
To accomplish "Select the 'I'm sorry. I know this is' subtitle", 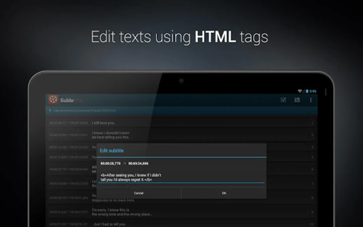I will pyautogui.click(x=181, y=212).
